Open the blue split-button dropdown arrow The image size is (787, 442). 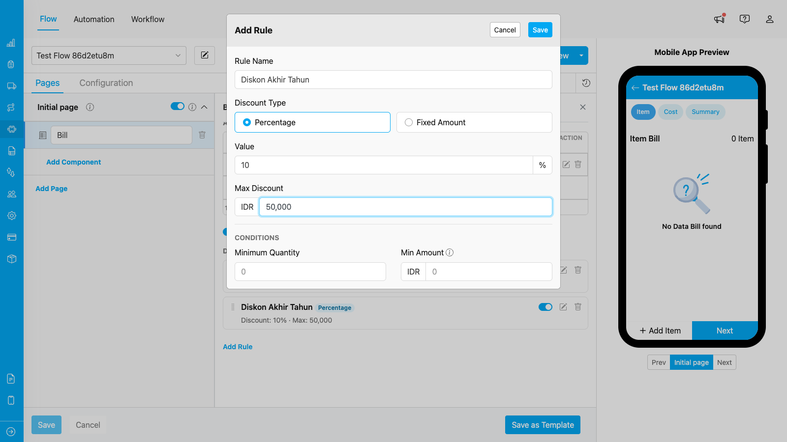[x=581, y=55]
